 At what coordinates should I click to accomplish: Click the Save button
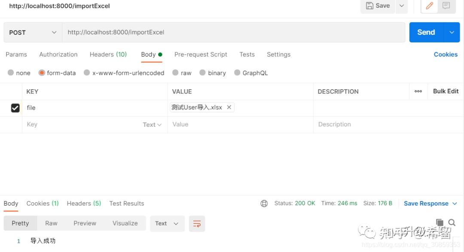tap(378, 6)
